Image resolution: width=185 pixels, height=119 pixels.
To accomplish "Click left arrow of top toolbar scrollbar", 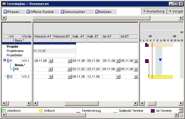I will pyautogui.click(x=4, y=18).
